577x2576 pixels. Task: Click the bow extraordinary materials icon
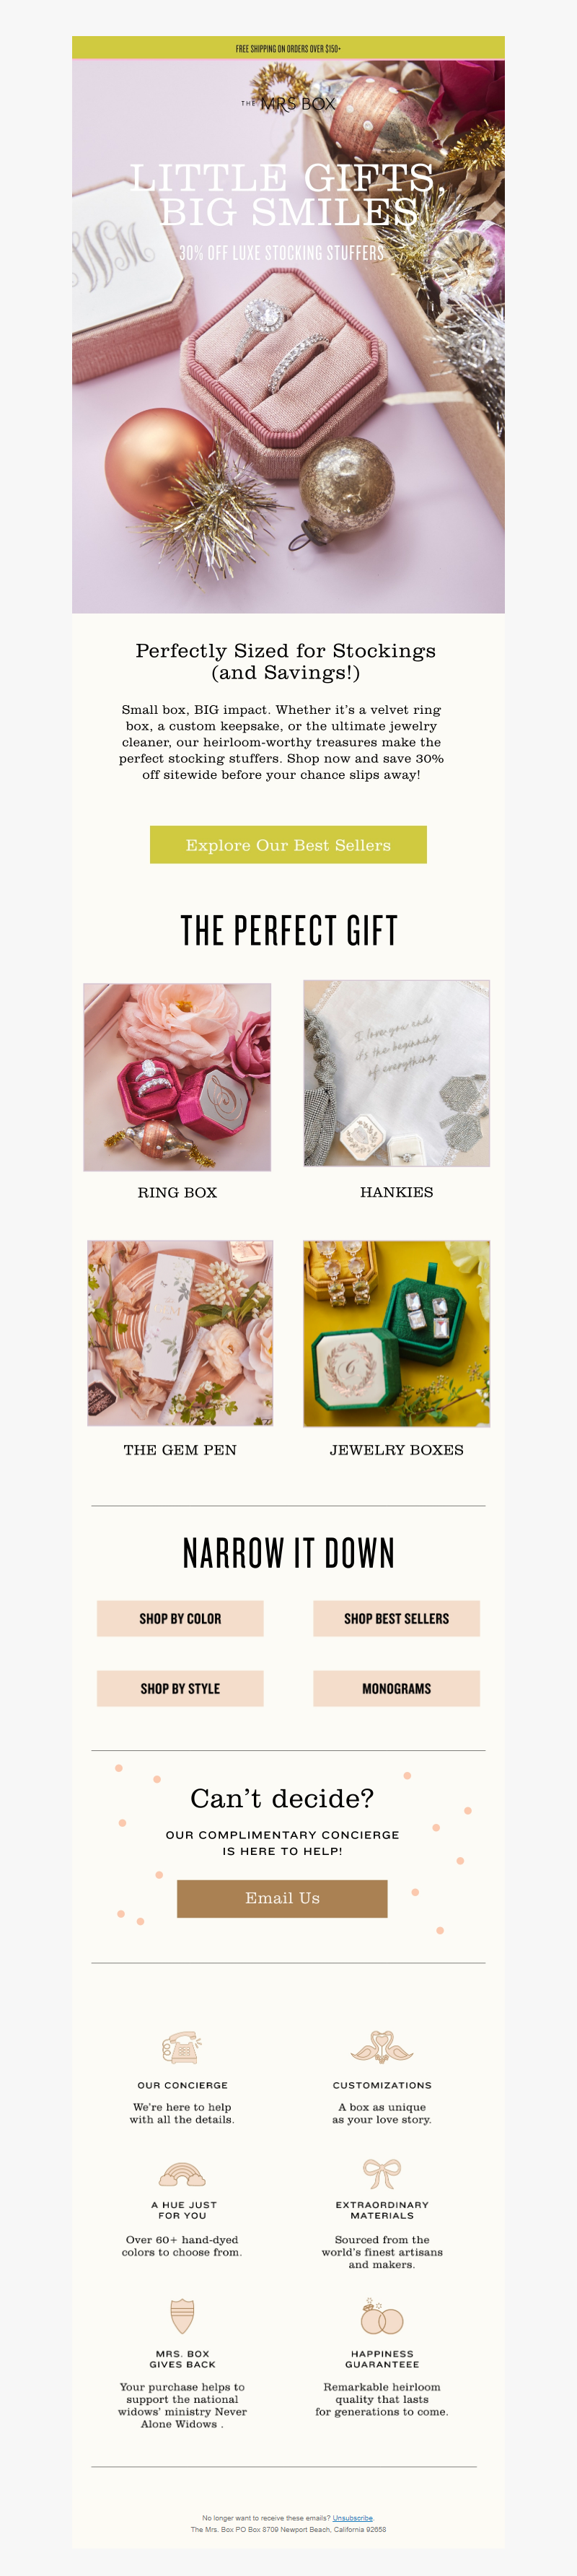pyautogui.click(x=382, y=2175)
